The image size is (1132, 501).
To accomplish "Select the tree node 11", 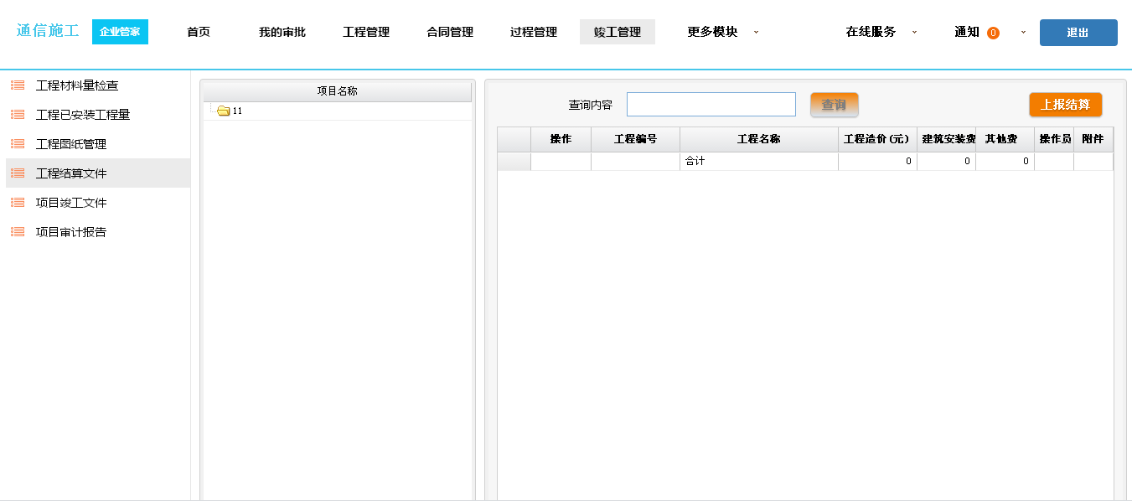I will 238,111.
